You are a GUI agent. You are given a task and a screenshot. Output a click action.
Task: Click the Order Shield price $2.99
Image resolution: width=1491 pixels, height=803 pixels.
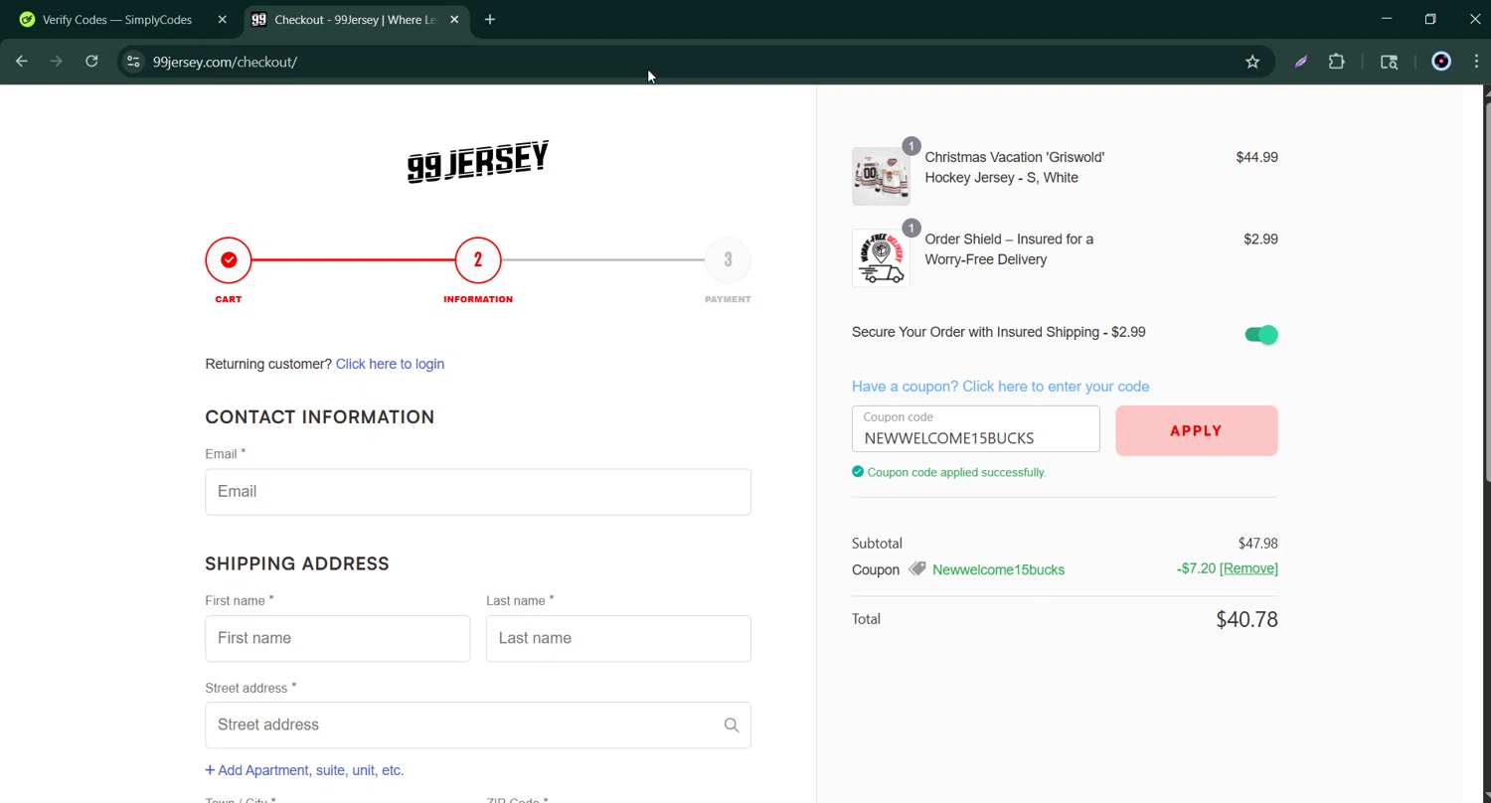coord(1260,240)
